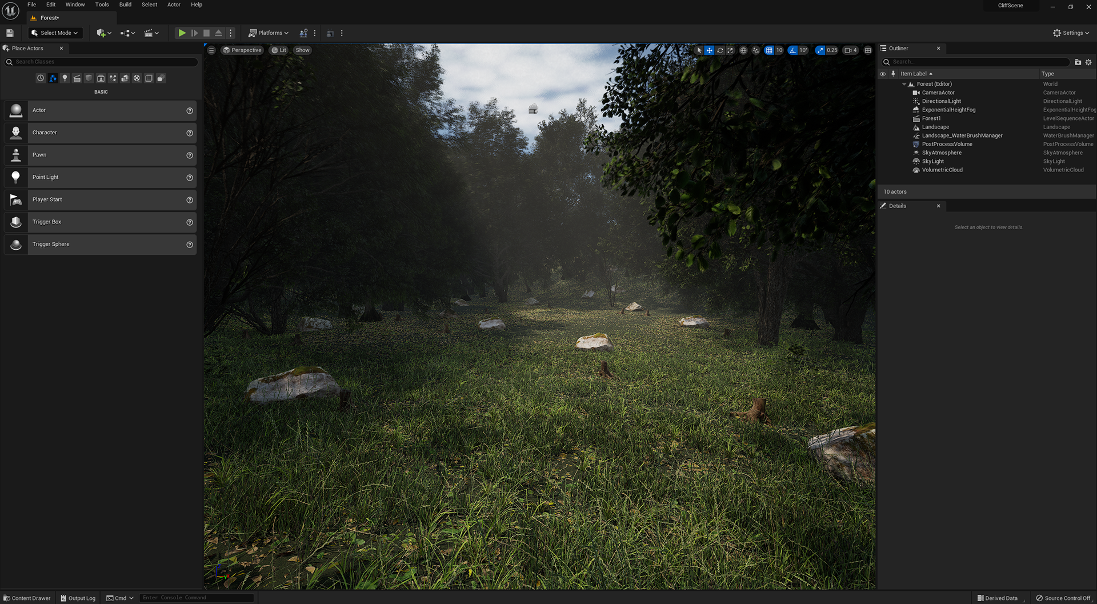Open the Settings dropdown at top right

coord(1071,33)
